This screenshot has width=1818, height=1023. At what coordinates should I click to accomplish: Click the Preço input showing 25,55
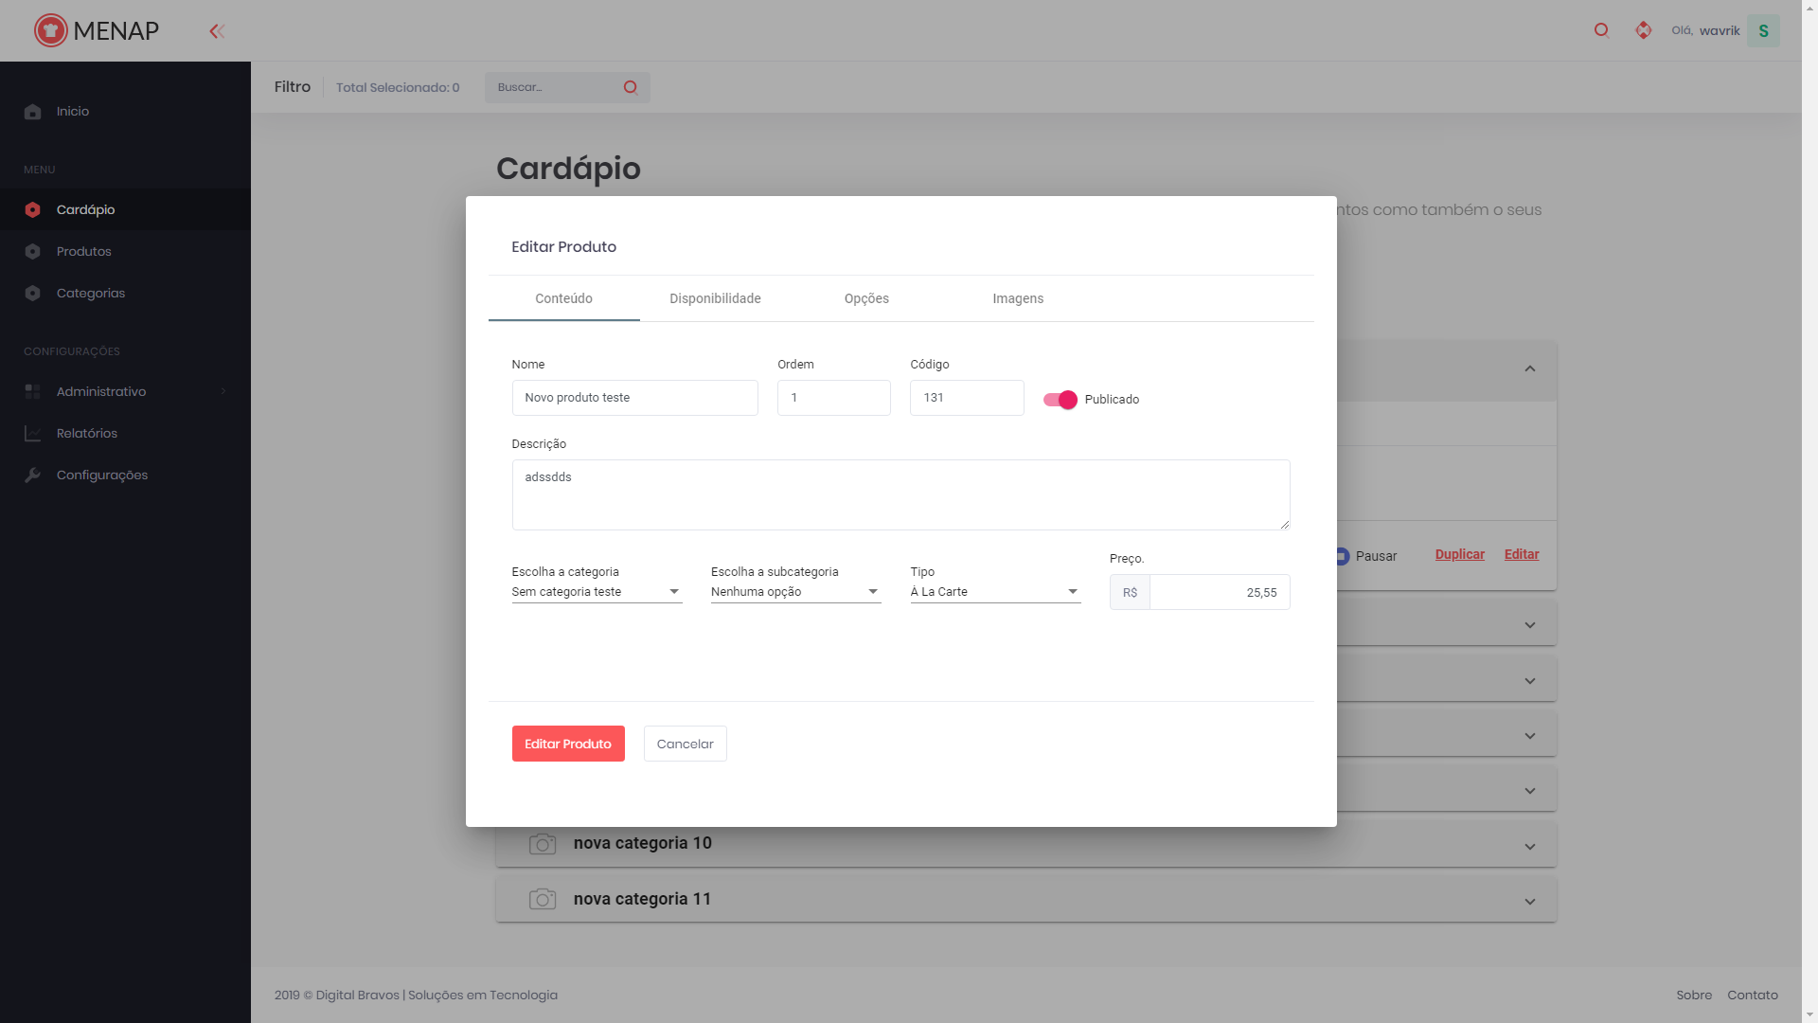(1220, 592)
